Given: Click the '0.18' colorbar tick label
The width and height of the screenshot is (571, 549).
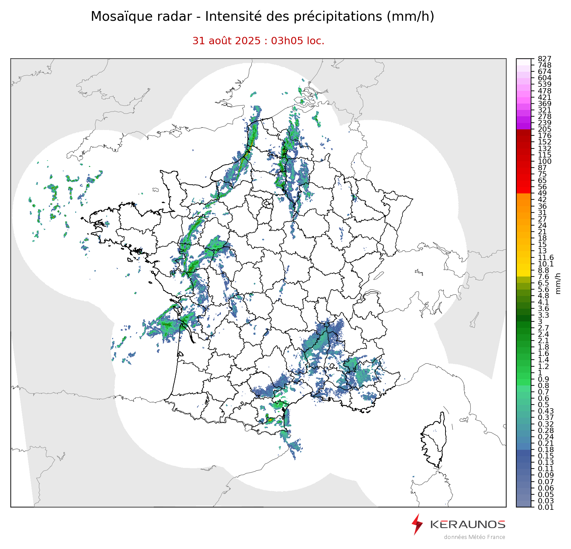Looking at the screenshot, I should tap(546, 450).
